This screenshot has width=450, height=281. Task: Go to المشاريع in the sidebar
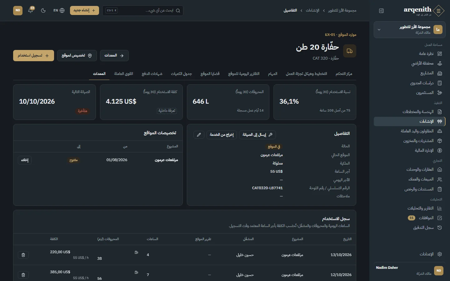[409, 73]
